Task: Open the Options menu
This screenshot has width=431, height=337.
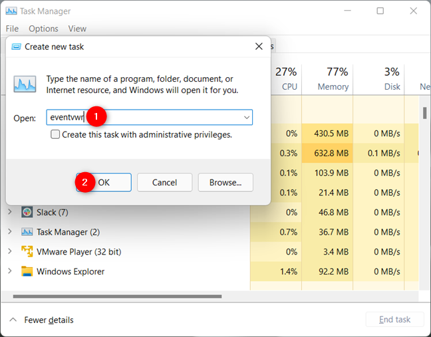Action: [43, 29]
